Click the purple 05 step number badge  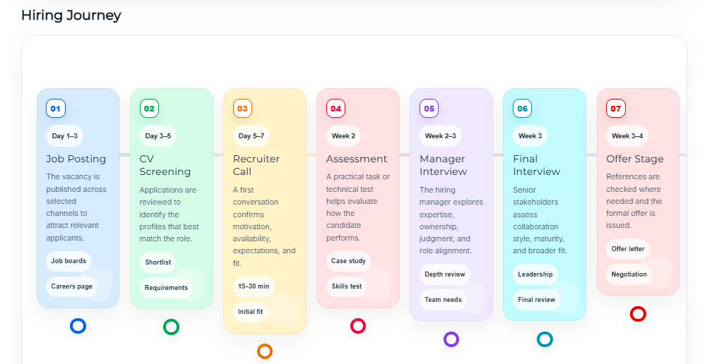coord(429,109)
